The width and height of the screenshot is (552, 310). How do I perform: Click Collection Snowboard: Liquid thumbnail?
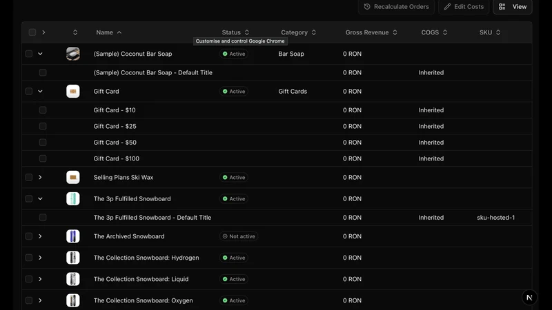(x=73, y=279)
